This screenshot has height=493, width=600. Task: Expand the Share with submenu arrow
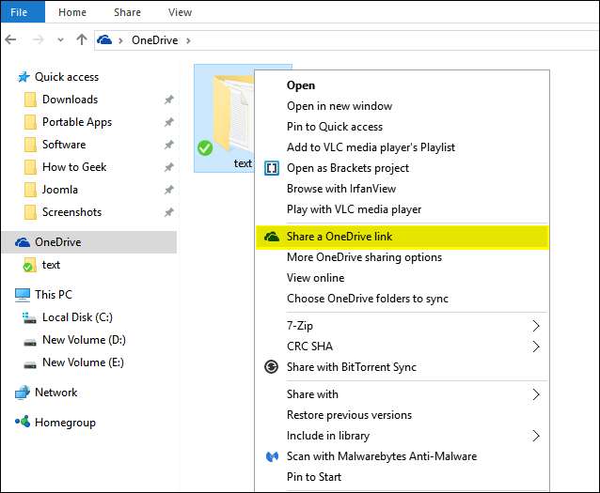pos(536,394)
